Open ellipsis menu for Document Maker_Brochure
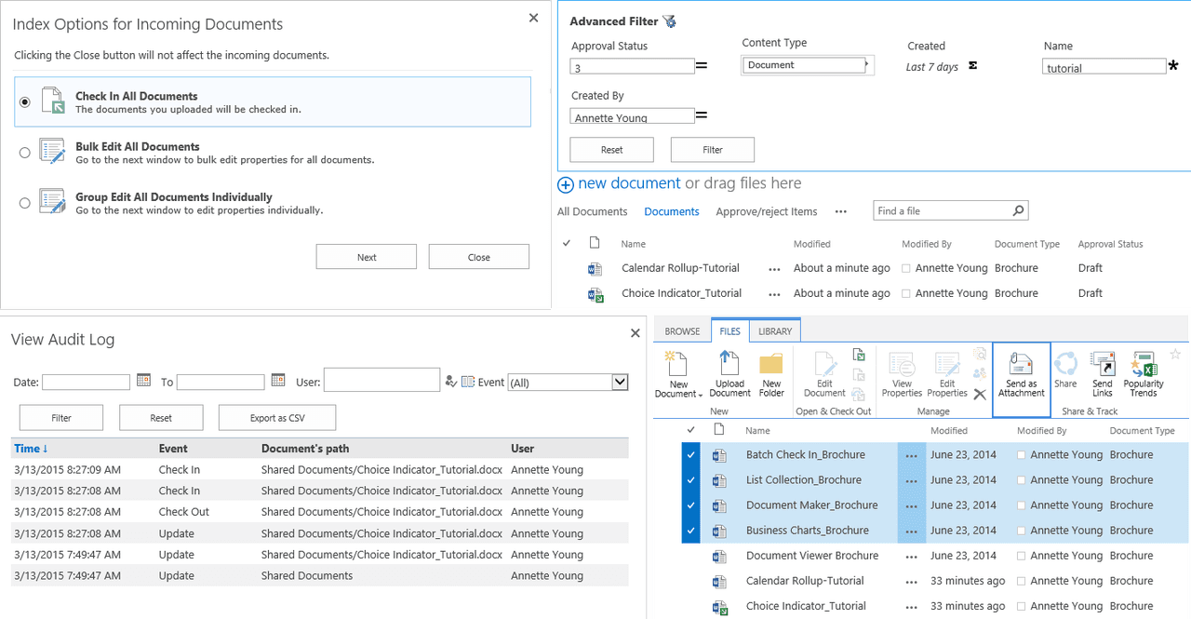1191x619 pixels. point(911,505)
